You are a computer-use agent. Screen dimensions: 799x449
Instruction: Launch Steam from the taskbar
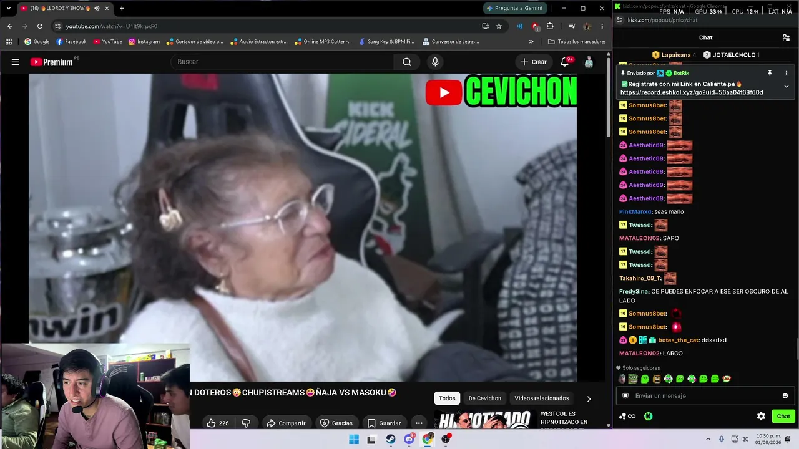point(390,439)
